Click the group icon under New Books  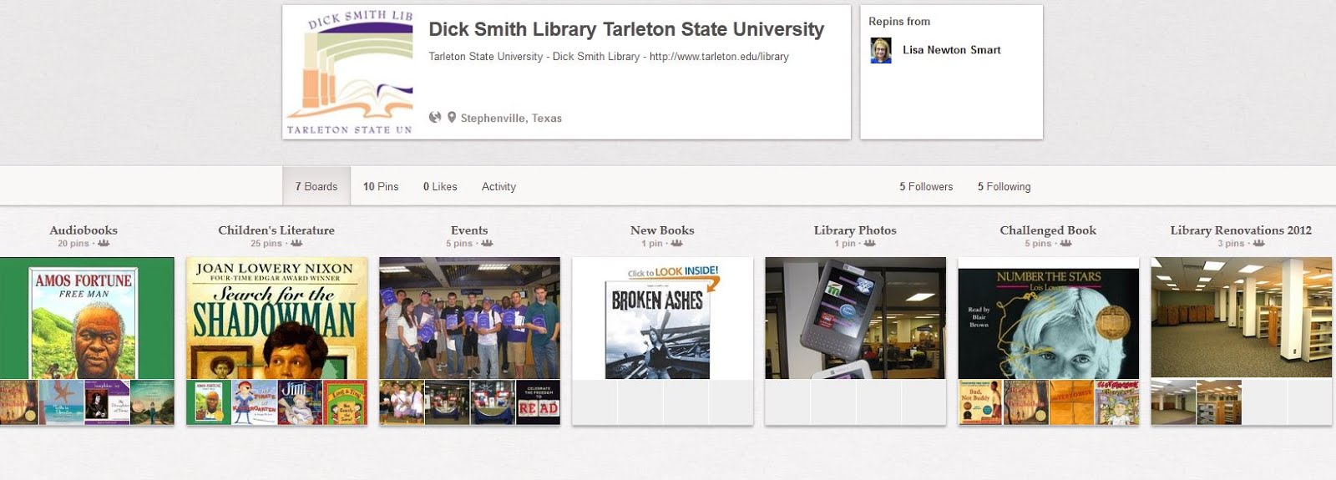tap(676, 244)
